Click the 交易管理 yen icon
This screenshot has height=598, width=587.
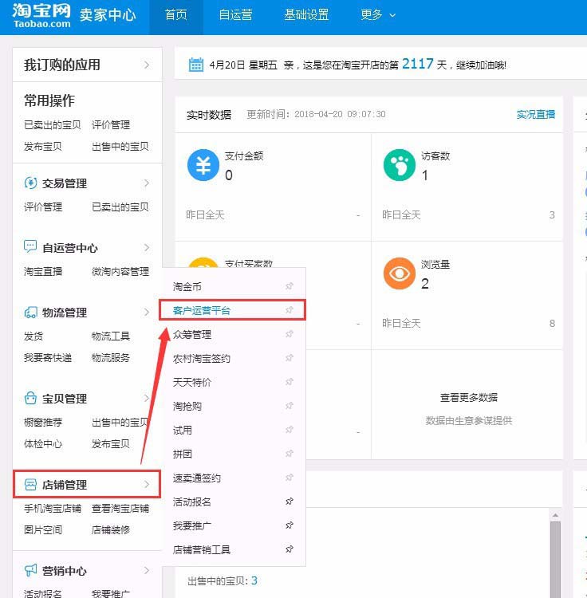click(x=30, y=183)
